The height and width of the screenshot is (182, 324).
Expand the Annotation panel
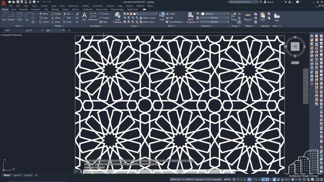tap(96, 26)
